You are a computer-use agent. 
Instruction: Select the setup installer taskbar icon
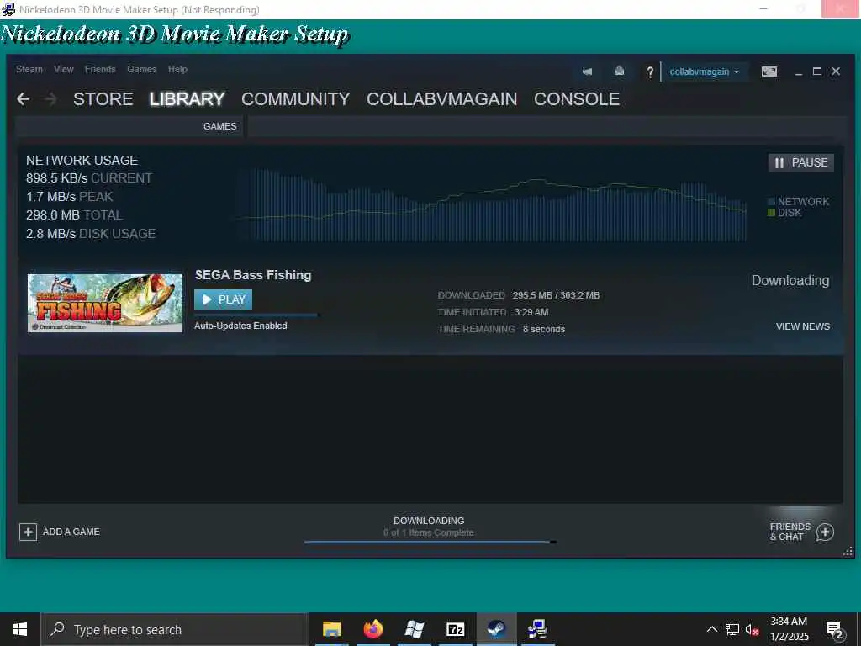pyautogui.click(x=537, y=629)
